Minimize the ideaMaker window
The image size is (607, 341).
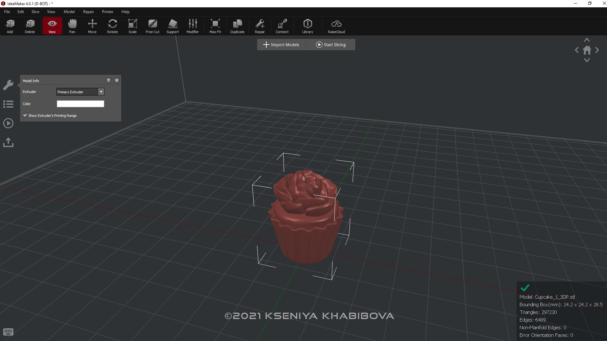(x=575, y=4)
